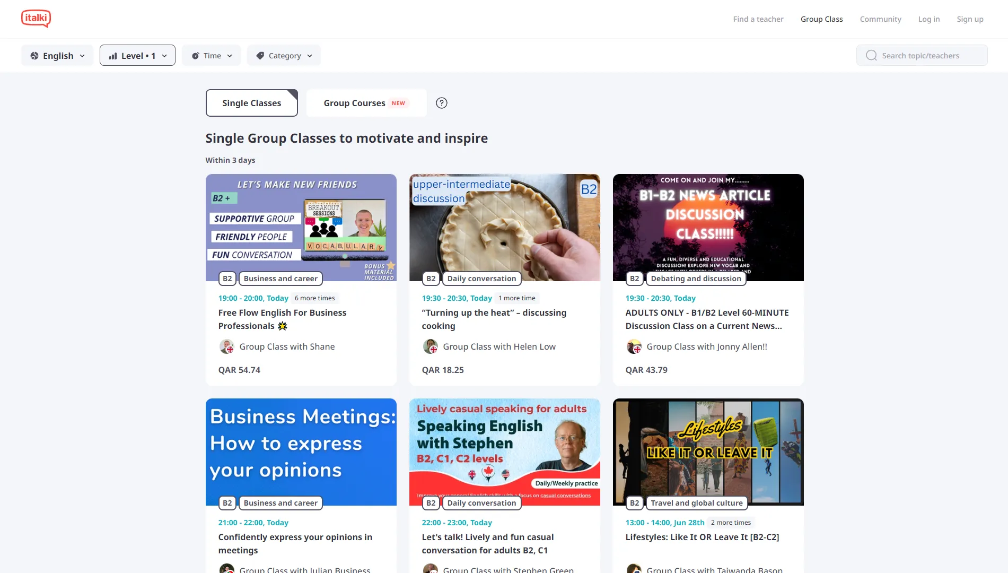
Task: Click Sign up
Action: click(x=970, y=19)
